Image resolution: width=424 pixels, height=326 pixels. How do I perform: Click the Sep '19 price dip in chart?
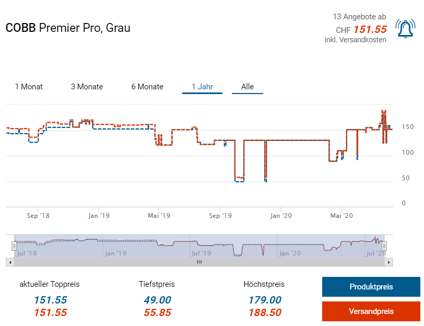[x=240, y=179]
